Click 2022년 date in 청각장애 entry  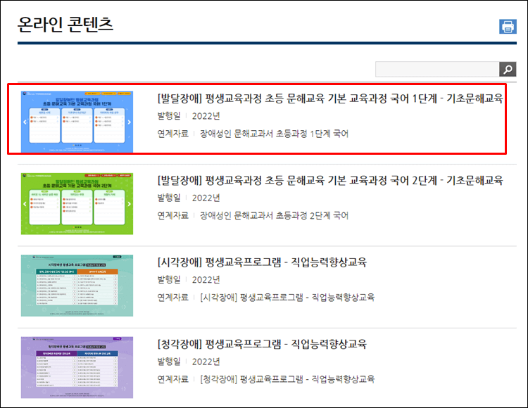pos(206,362)
